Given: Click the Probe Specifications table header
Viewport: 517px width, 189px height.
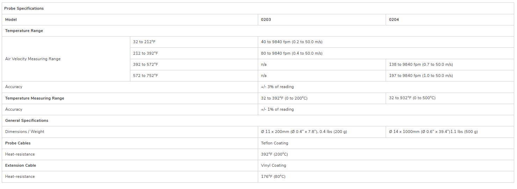Looking at the screenshot, I should click(24, 8).
